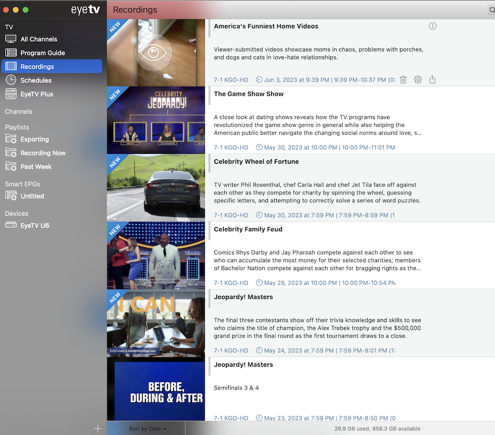Open Celebrity Wheel of Fortune thumbnail
This screenshot has width=495, height=435.
[x=155, y=188]
